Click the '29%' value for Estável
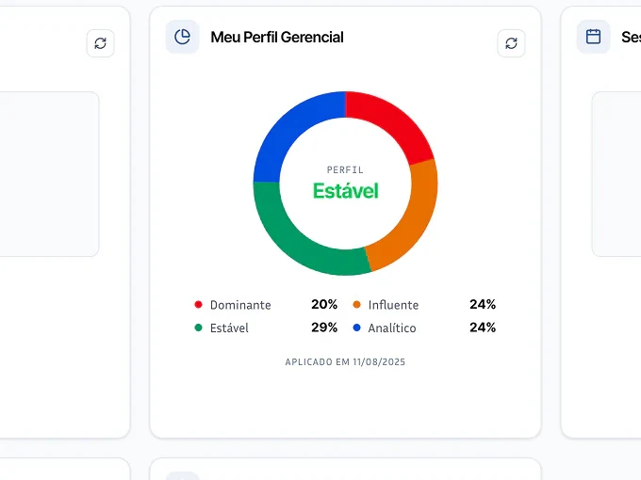Image resolution: width=641 pixels, height=480 pixels. click(x=324, y=327)
